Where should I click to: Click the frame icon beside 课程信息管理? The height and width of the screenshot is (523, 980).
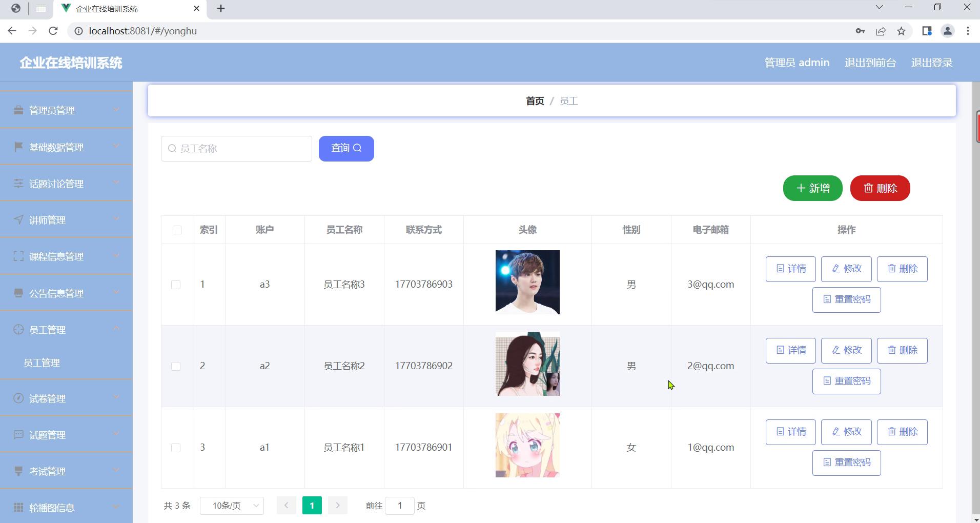(18, 256)
